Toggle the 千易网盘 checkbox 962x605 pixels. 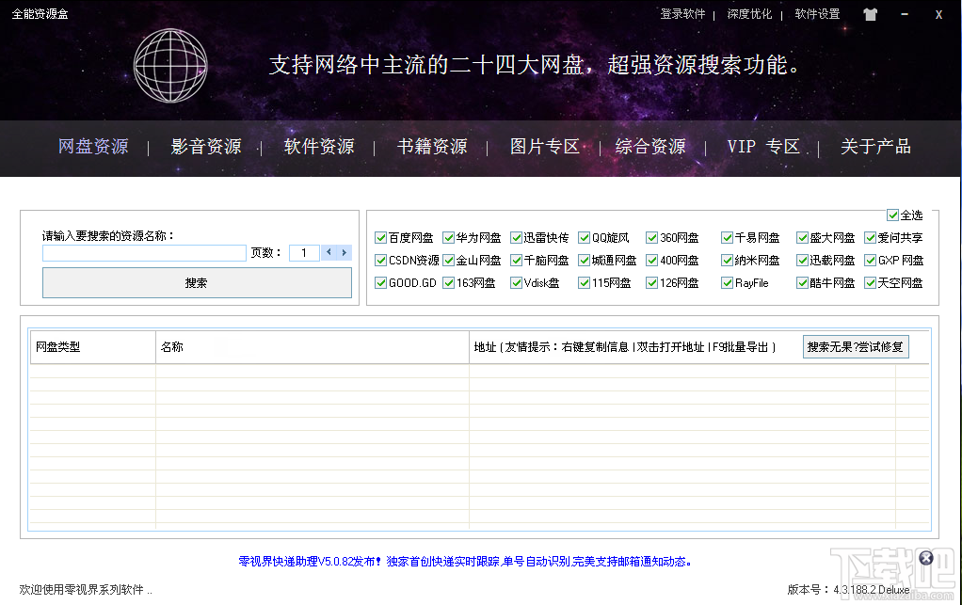pos(727,238)
